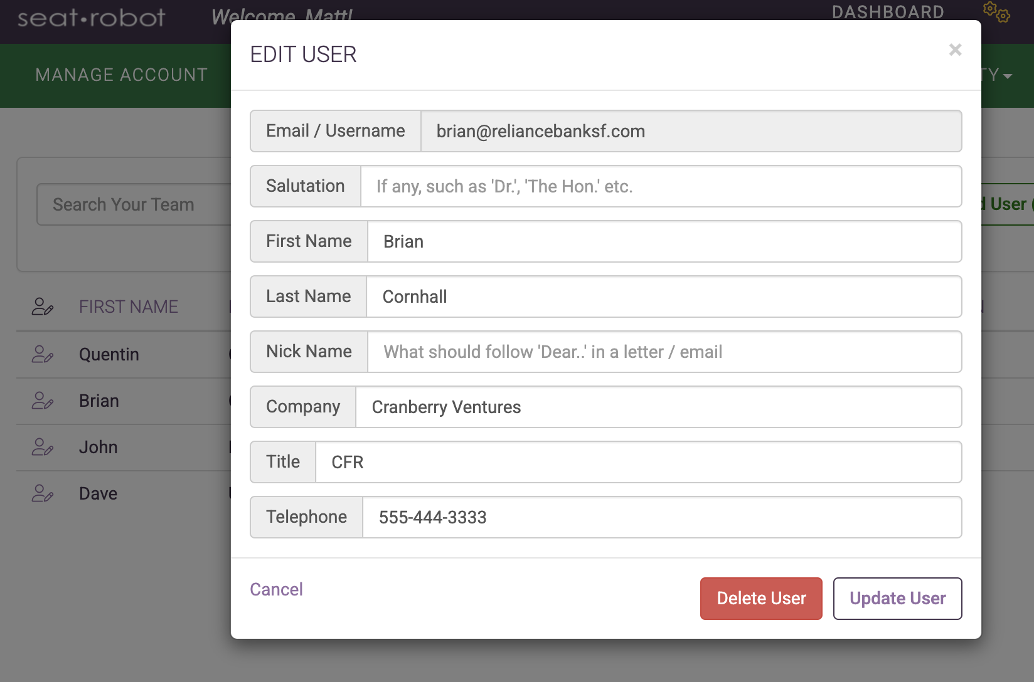Open edit-user icon for Dave
The image size is (1034, 682).
coord(42,493)
